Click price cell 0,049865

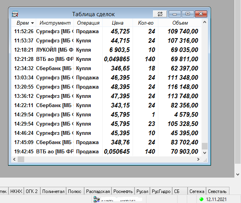tap(117, 59)
